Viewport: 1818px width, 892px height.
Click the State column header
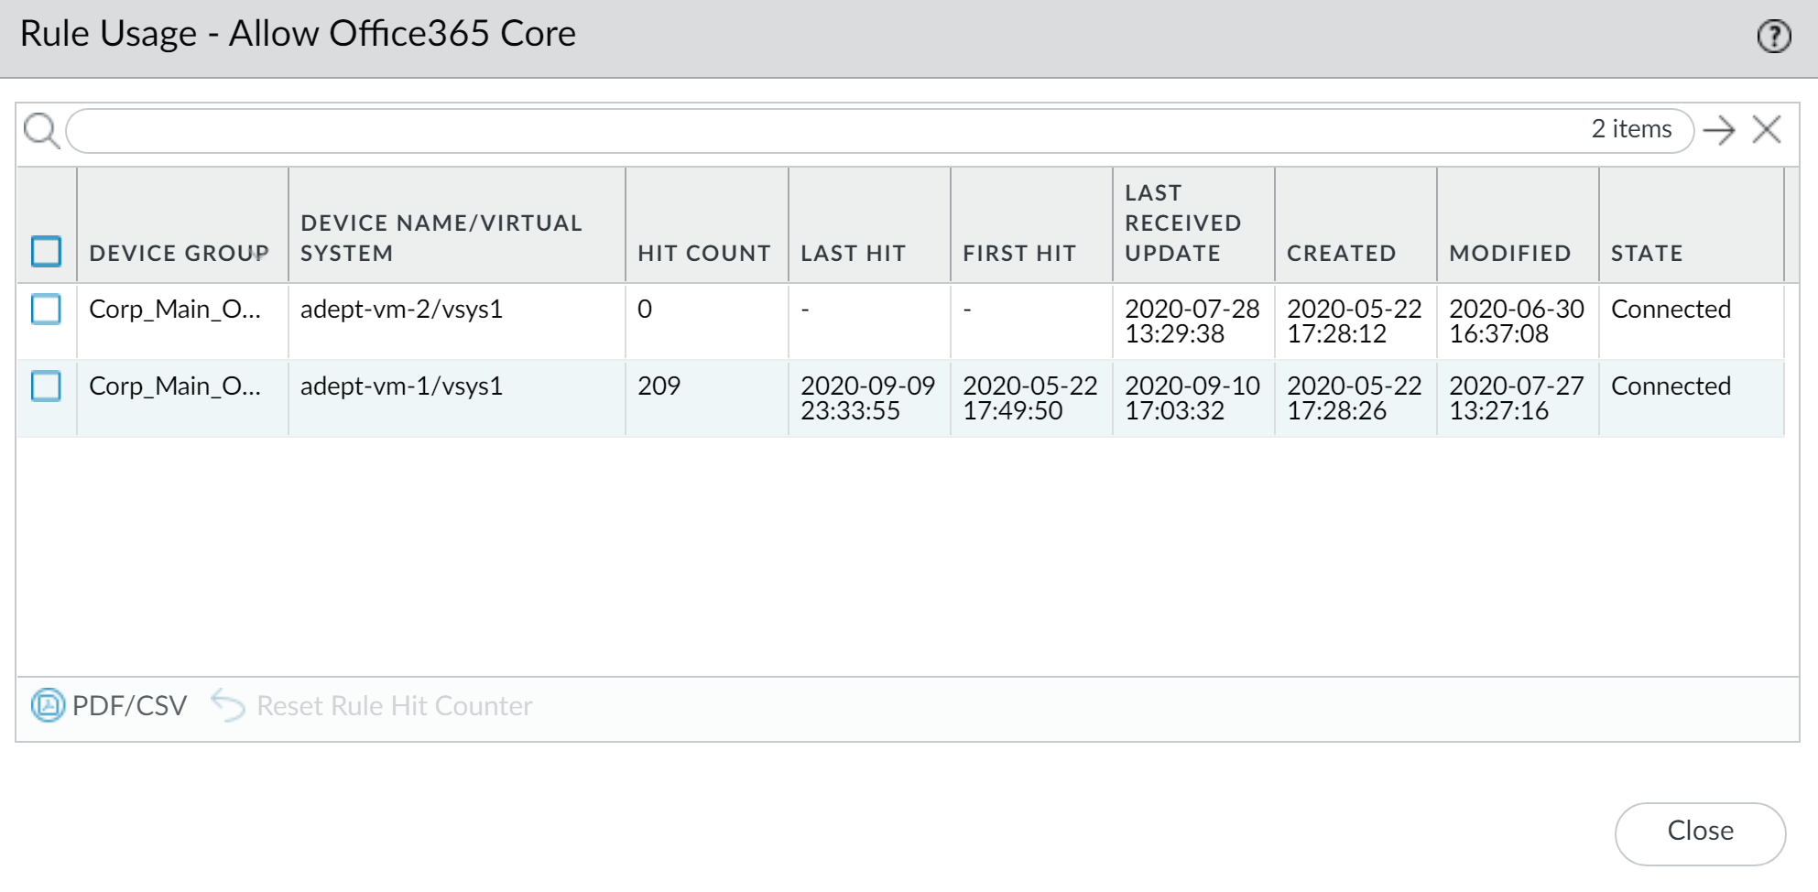tap(1647, 253)
